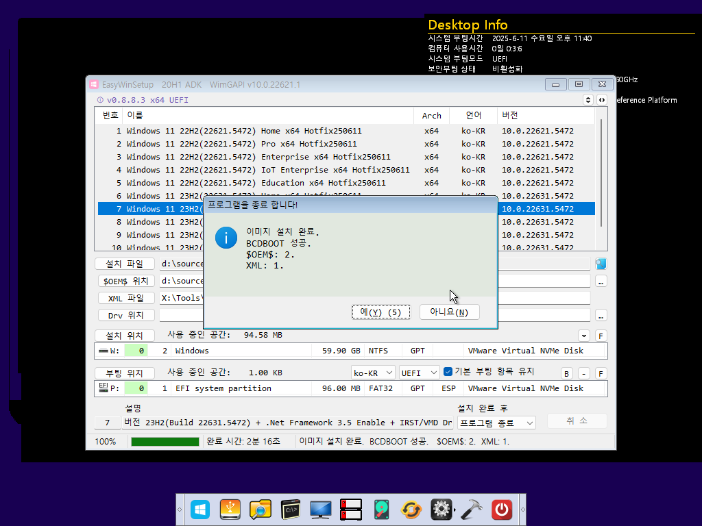Click the F button on install location row
Screen dimensions: 702x526
601,336
